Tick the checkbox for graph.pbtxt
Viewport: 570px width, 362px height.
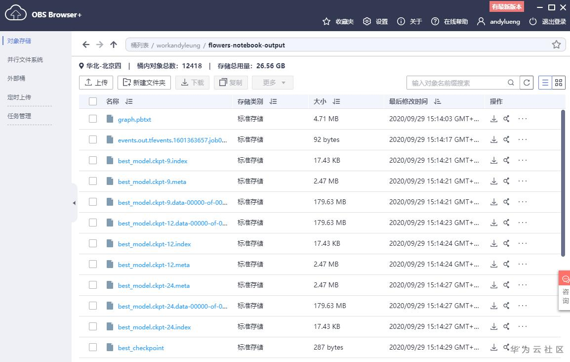93,119
